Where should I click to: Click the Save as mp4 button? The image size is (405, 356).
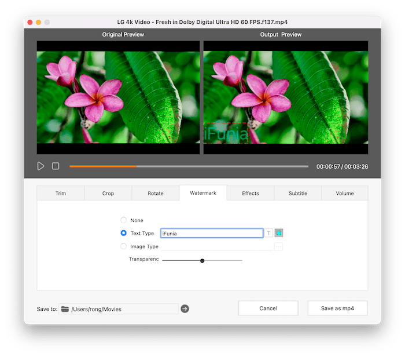(337, 308)
